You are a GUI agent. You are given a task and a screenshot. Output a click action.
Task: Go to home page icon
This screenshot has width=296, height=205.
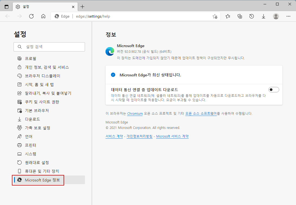tap(43, 16)
